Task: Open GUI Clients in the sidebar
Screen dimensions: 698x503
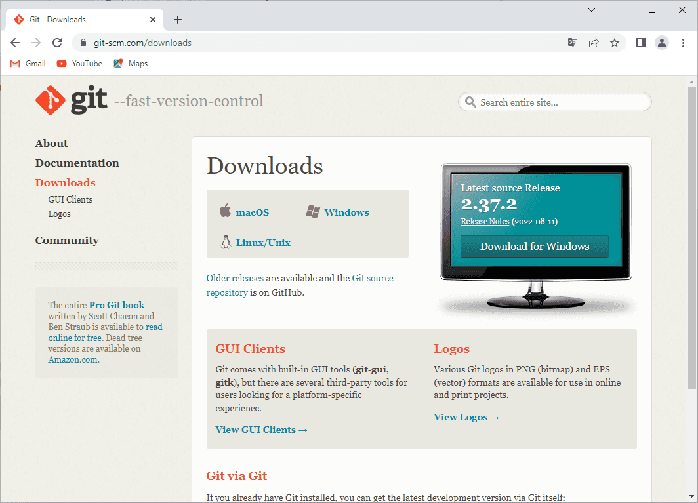Action: 70,199
